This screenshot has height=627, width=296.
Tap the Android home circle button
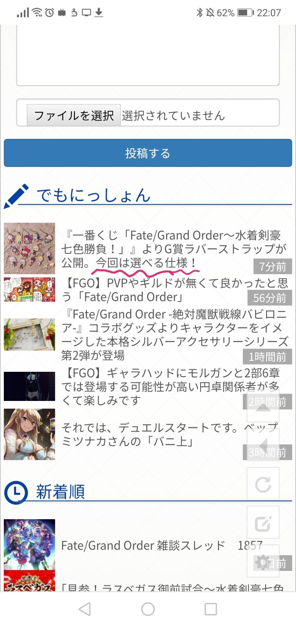[148, 609]
